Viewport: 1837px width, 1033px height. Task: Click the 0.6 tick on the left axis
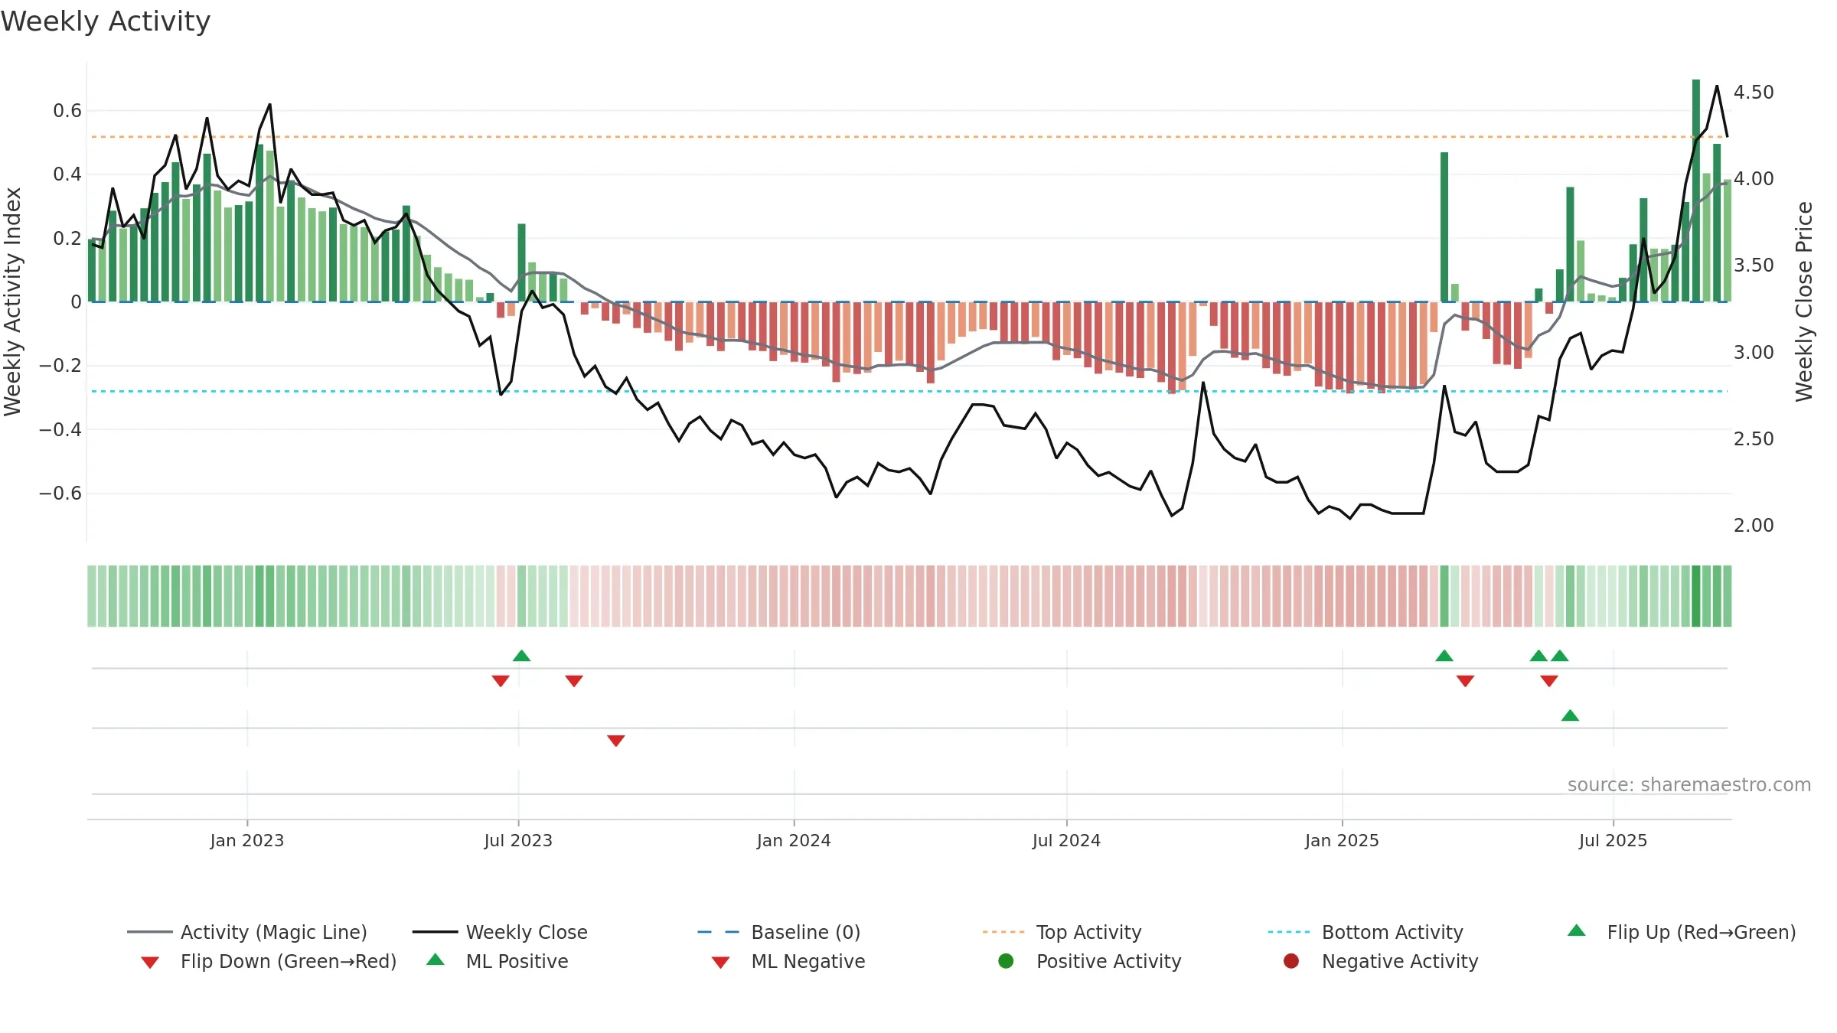tap(67, 111)
